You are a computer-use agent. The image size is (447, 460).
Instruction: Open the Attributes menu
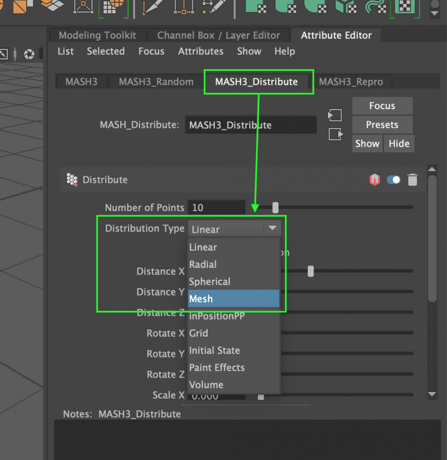point(200,51)
